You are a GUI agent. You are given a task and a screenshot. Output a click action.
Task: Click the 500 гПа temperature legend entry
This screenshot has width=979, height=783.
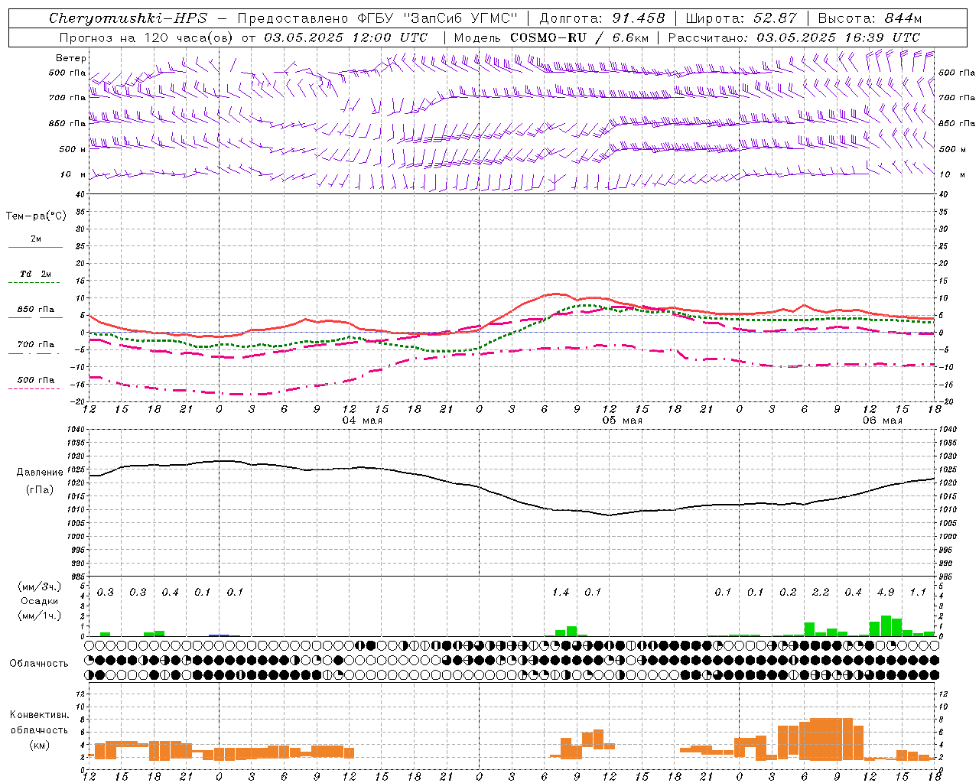click(36, 380)
